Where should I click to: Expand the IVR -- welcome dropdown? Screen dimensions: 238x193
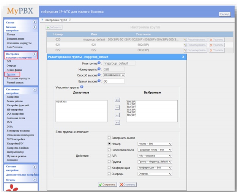pyautogui.click(x=155, y=156)
